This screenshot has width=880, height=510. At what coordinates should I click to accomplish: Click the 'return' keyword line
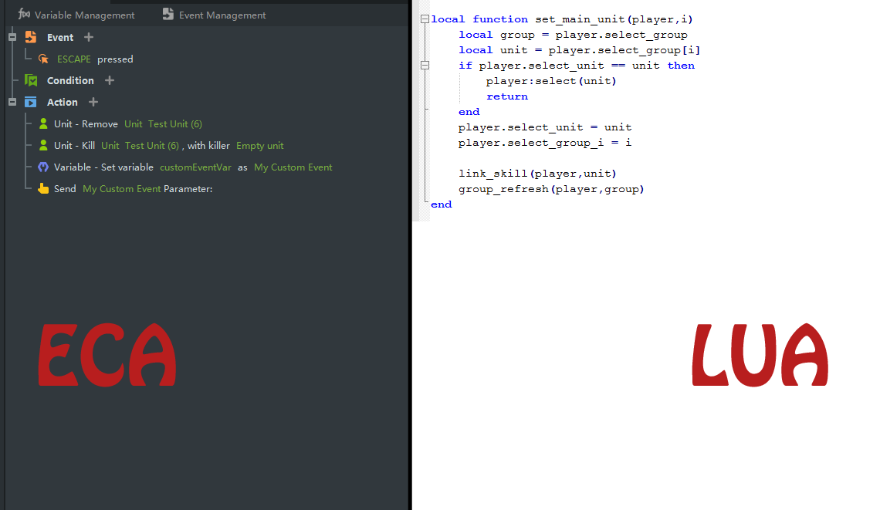coord(507,96)
